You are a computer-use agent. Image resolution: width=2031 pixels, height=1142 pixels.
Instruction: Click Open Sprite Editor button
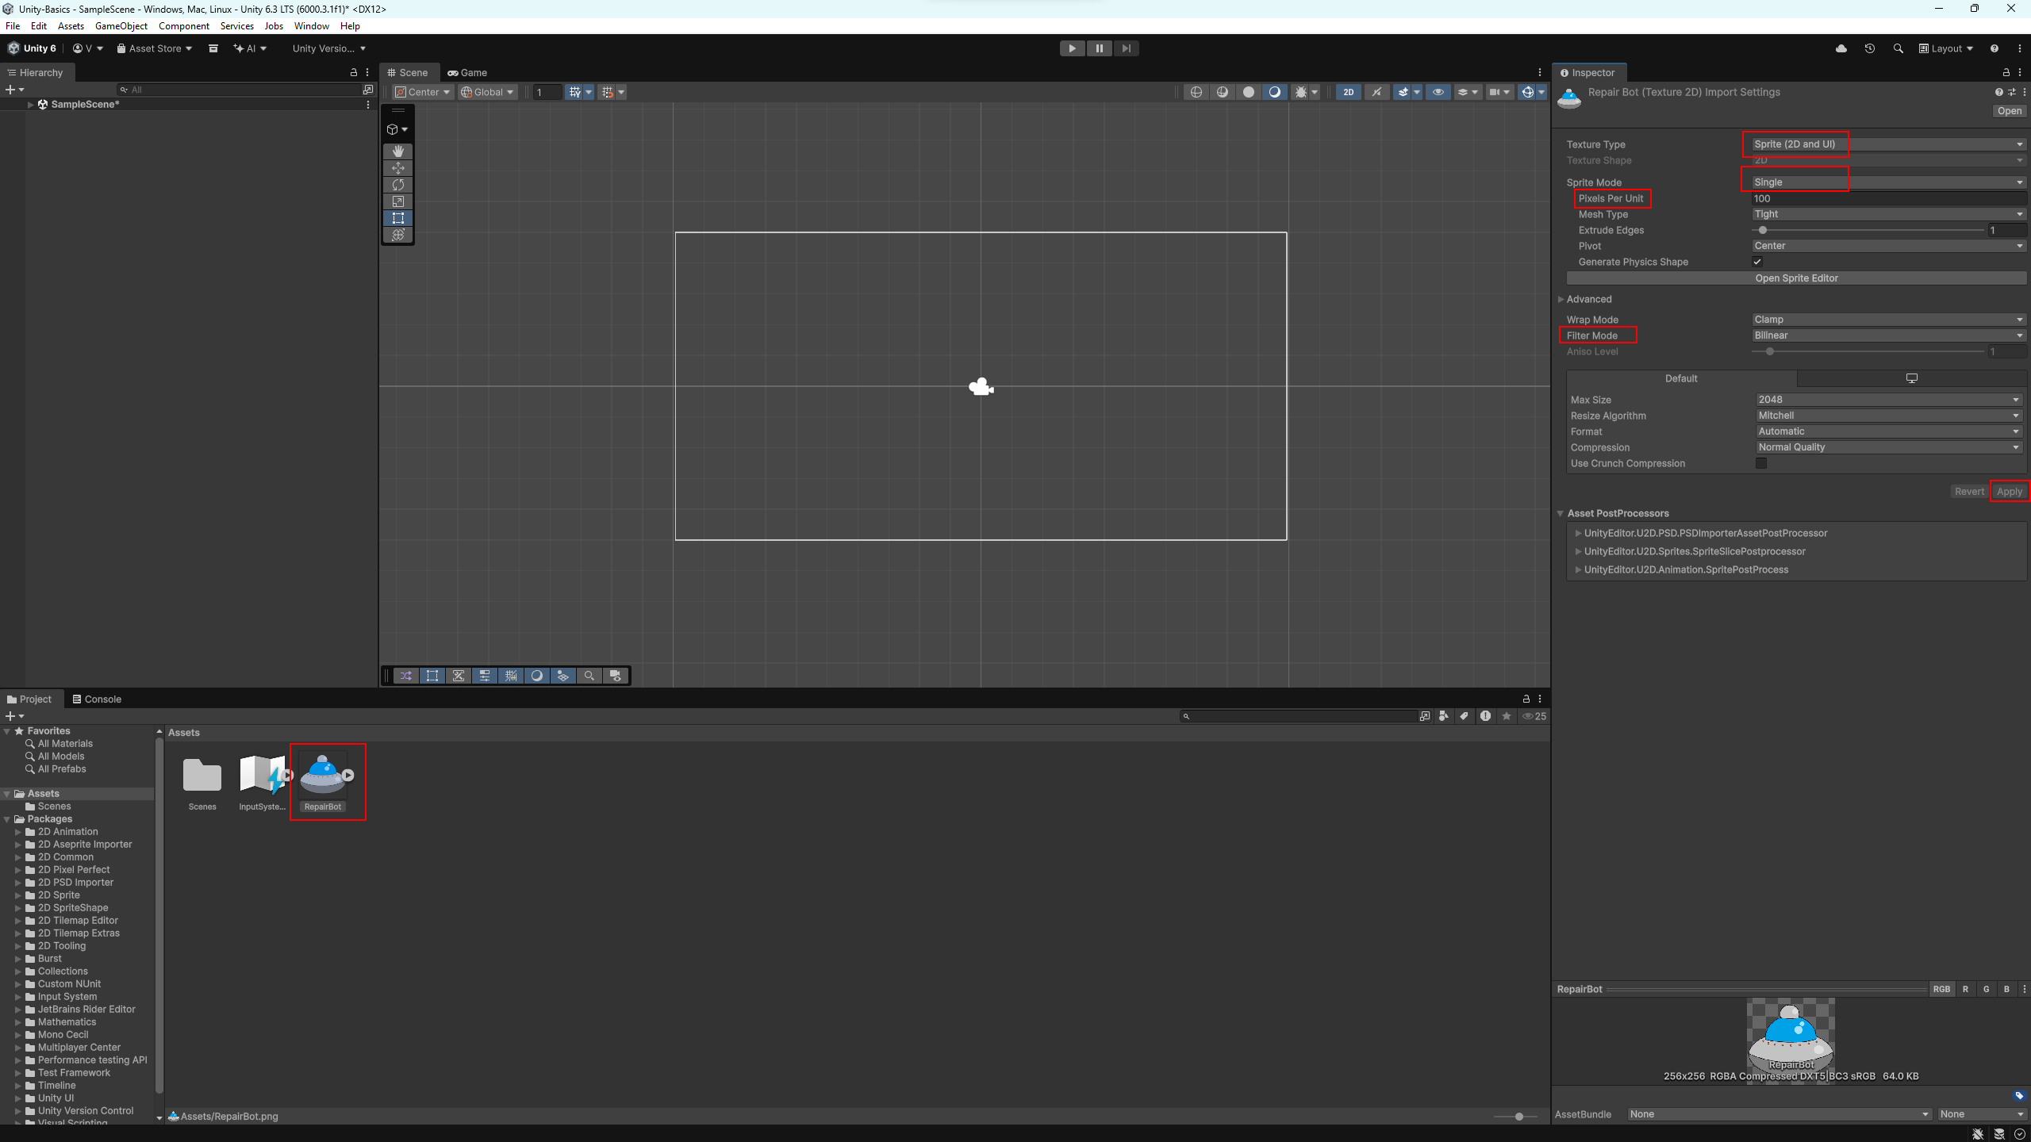1795,278
